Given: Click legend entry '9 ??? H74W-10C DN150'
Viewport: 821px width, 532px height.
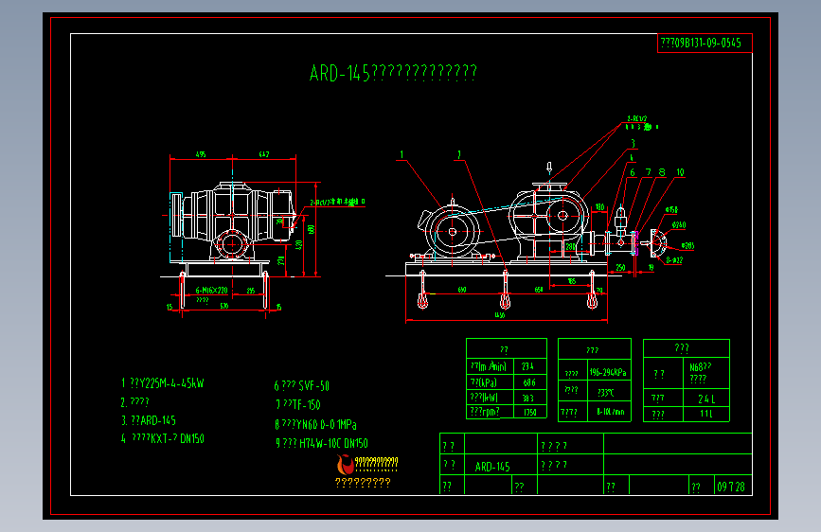Looking at the screenshot, I should (x=322, y=443).
